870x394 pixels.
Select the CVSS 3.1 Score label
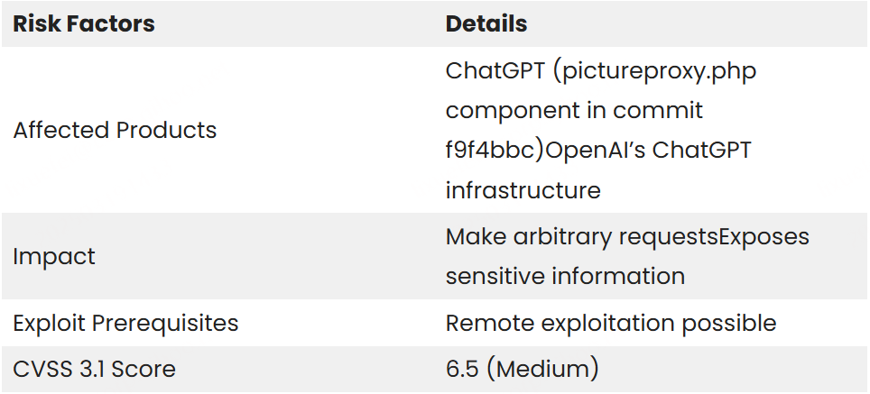pos(95,369)
